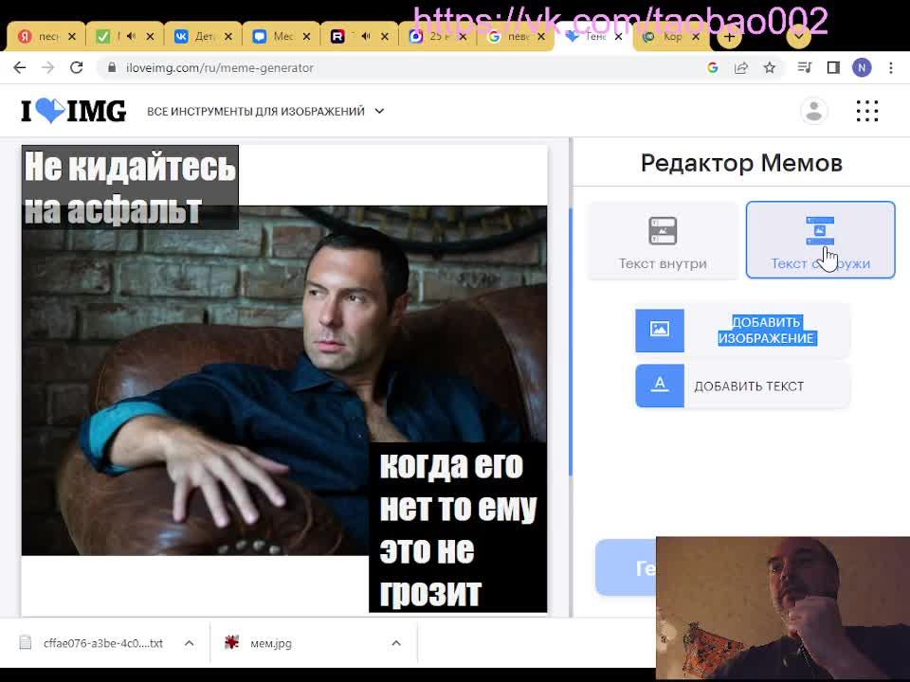Click the padlock site info icon
This screenshot has width=910, height=682.
(x=112, y=68)
